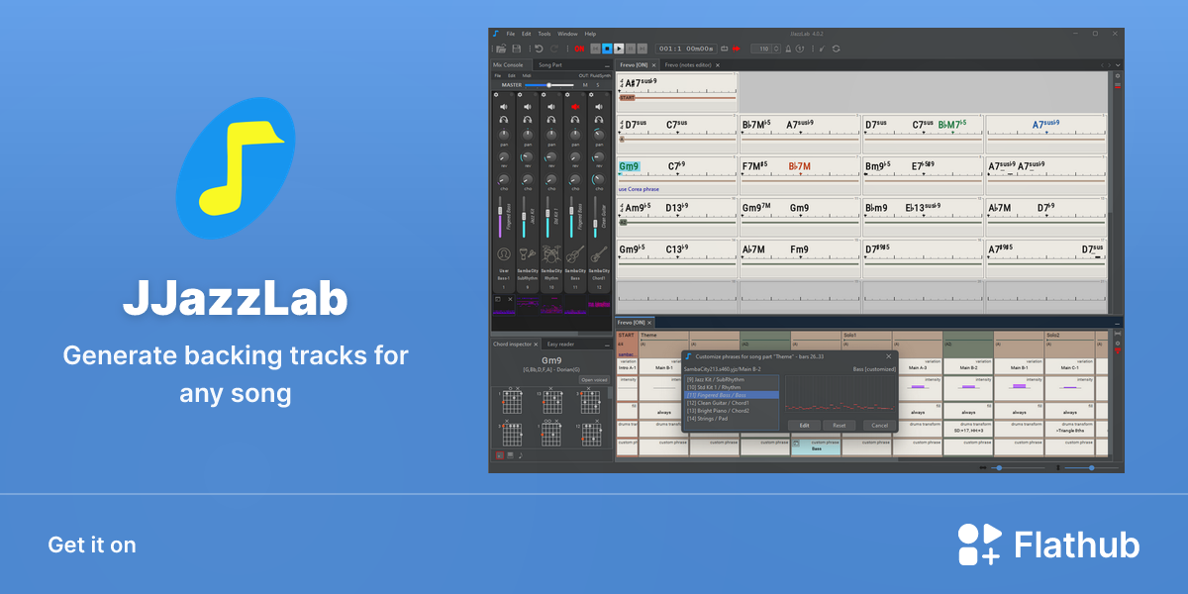The height and width of the screenshot is (594, 1188).
Task: Open the Edit menu in JJazzLab
Action: point(526,34)
